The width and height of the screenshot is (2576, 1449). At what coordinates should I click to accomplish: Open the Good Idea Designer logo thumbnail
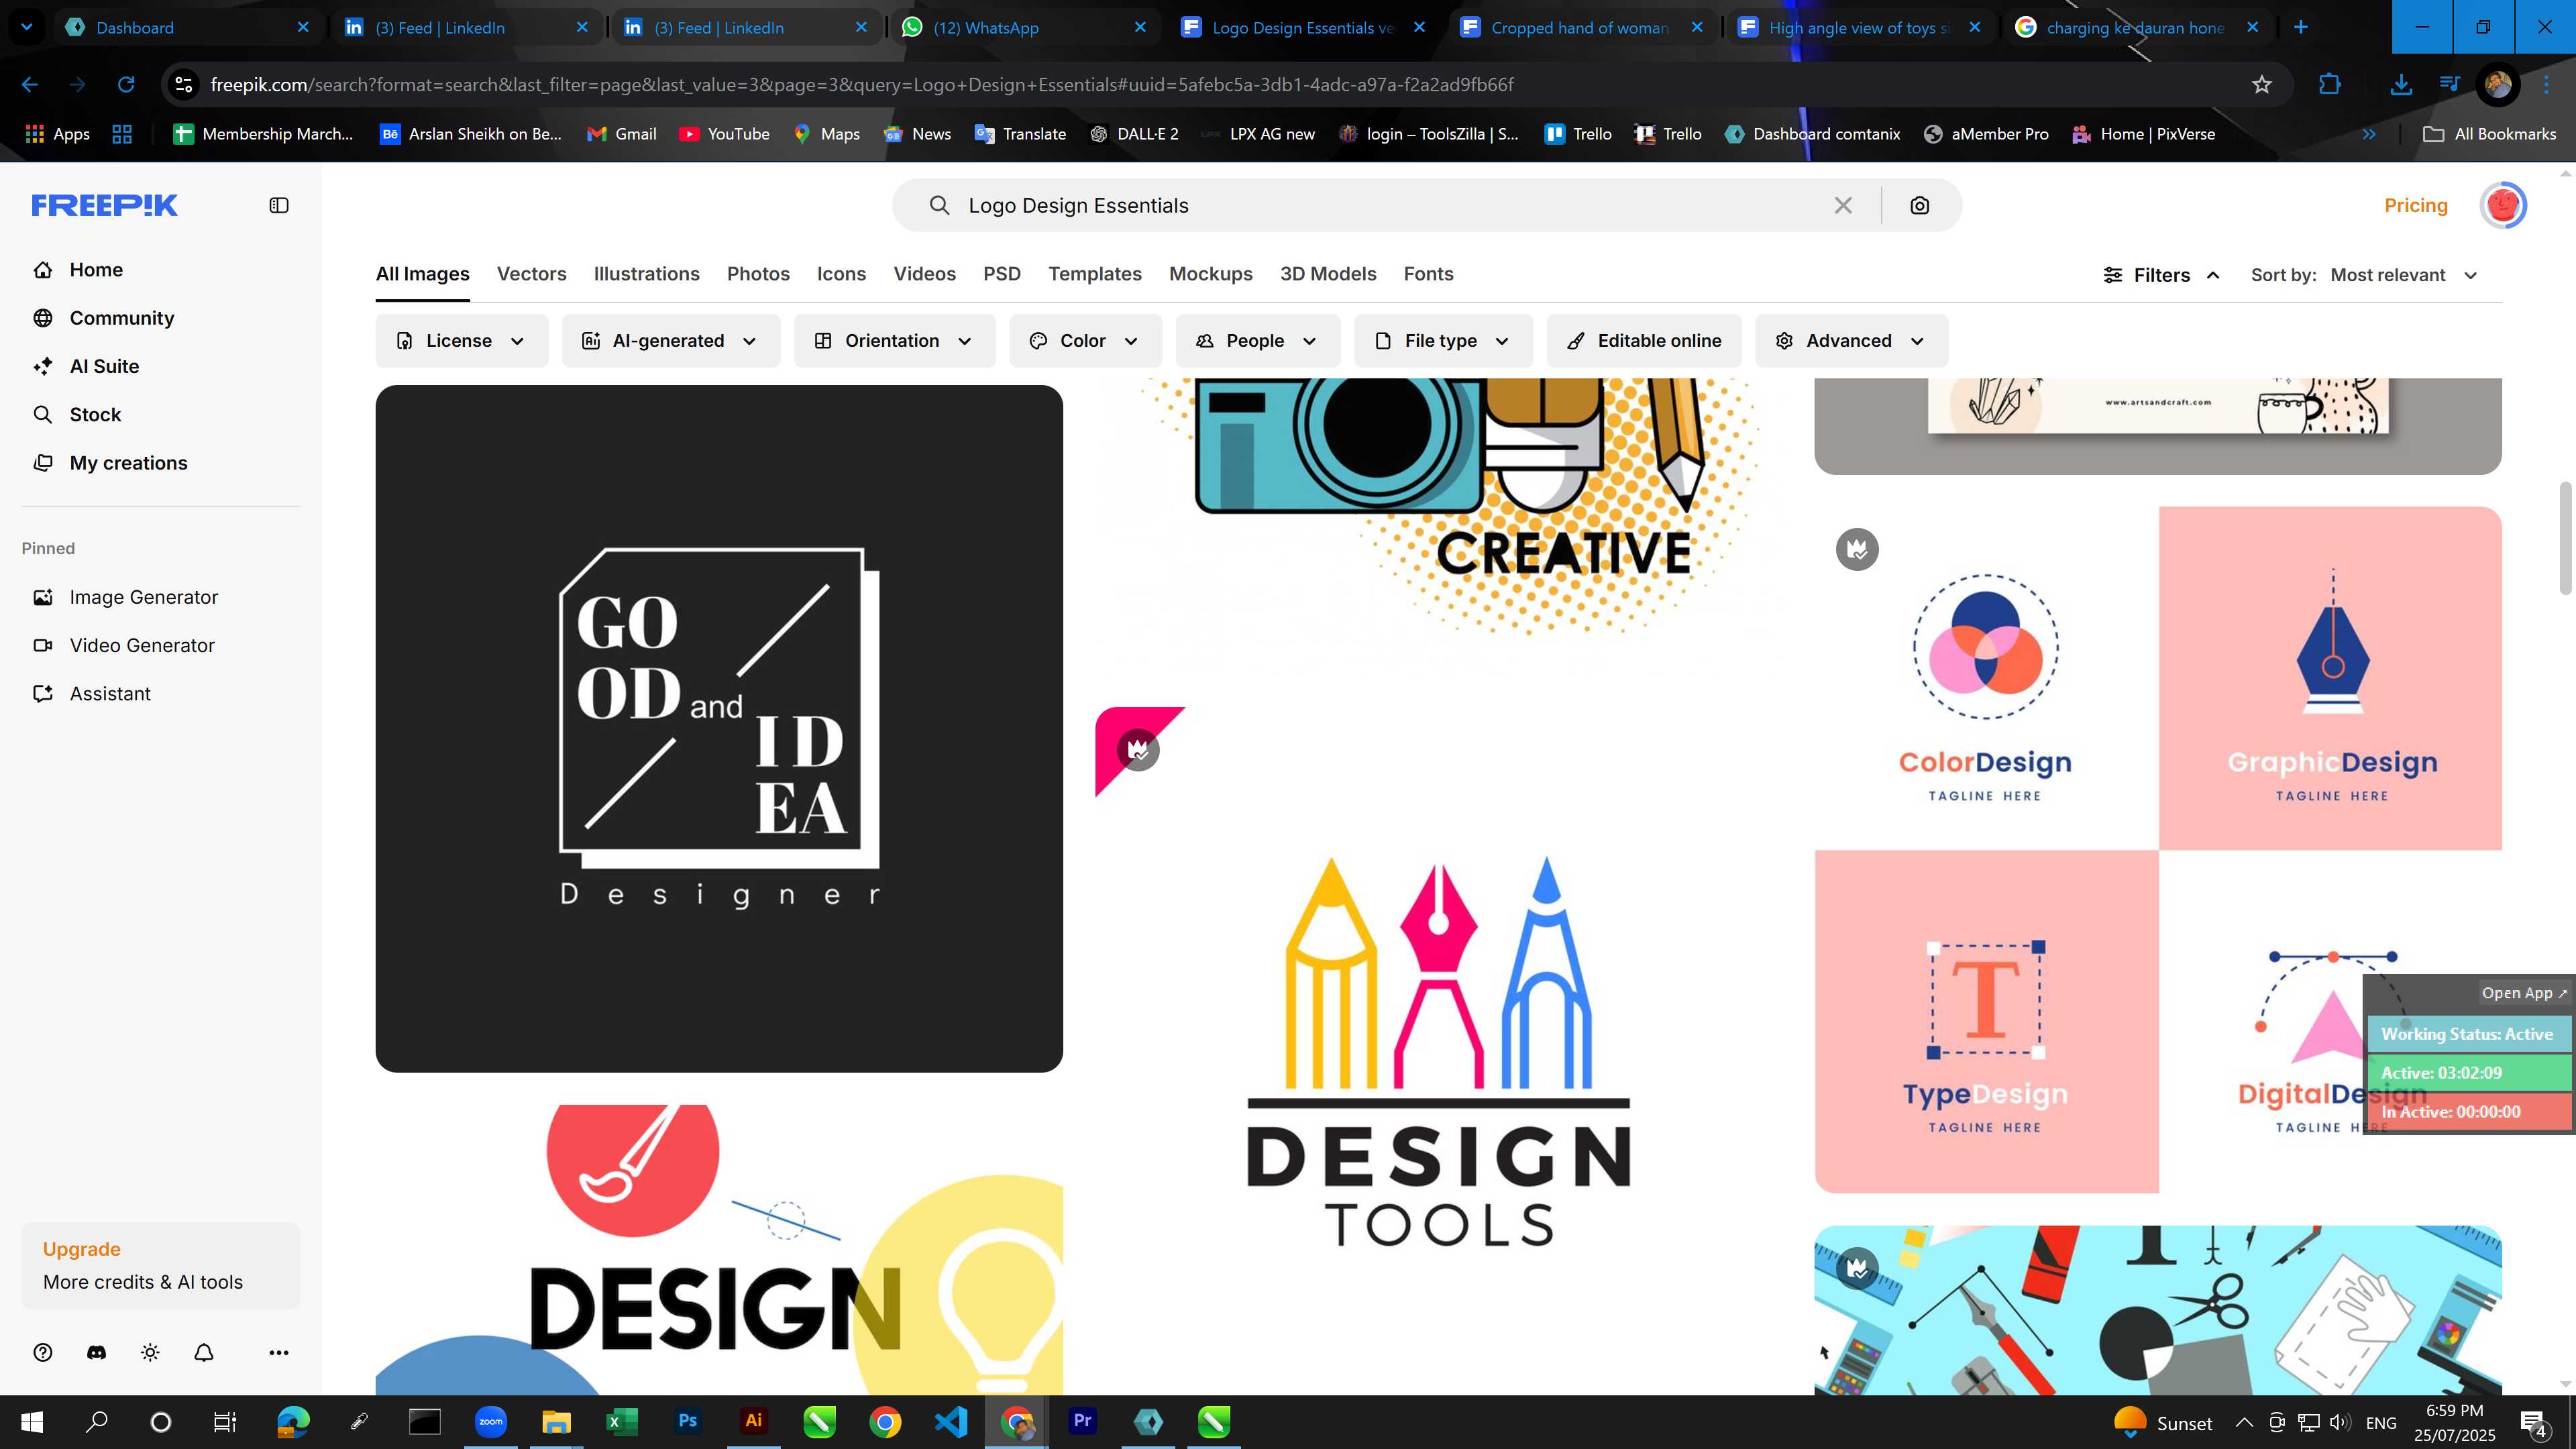(719, 728)
